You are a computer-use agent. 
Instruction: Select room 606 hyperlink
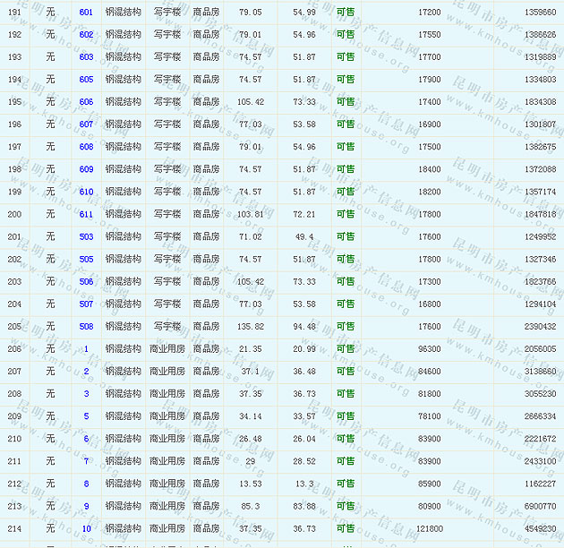pyautogui.click(x=86, y=102)
